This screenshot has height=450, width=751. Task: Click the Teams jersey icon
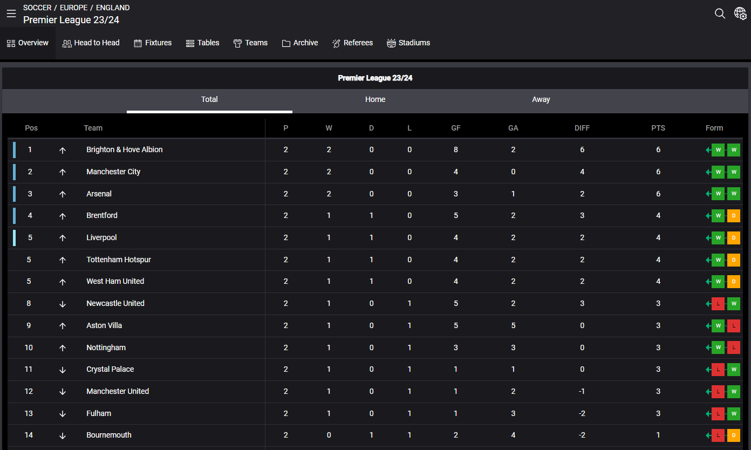point(237,43)
